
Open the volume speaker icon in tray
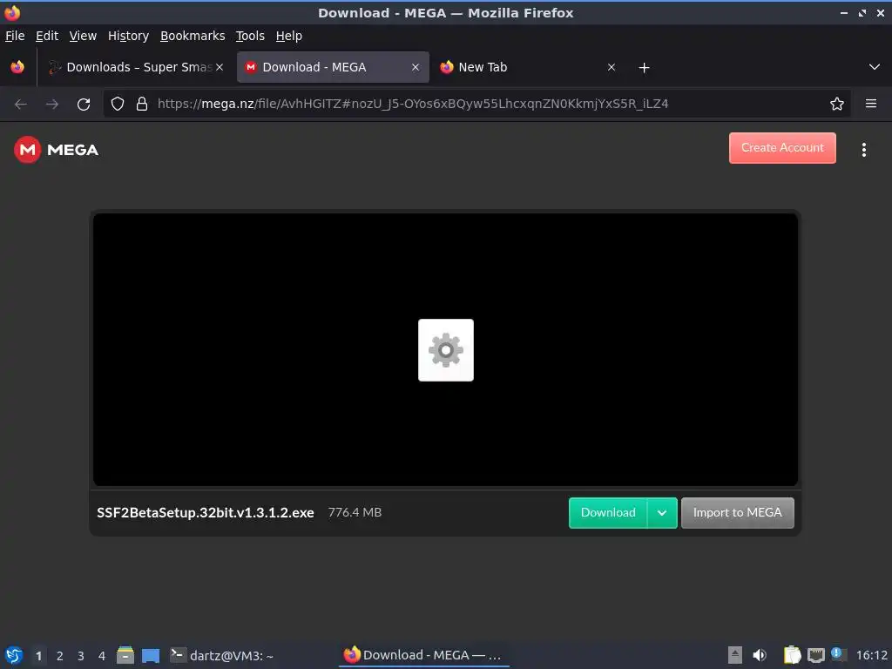(760, 655)
